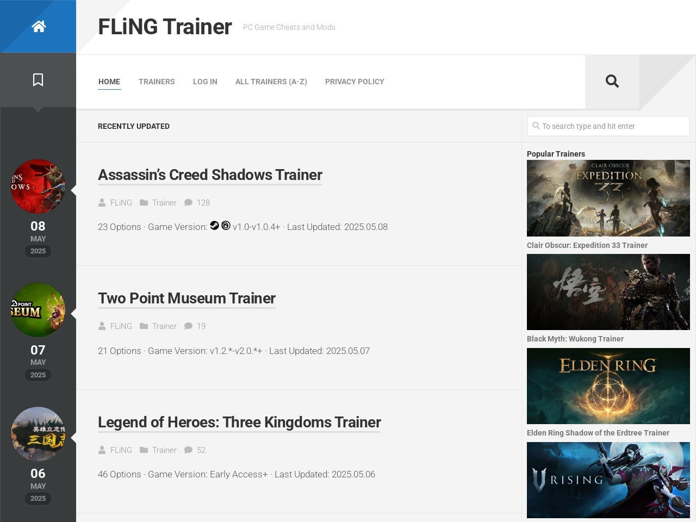Open Clair Obscur: Expedition 33 Trainer link
This screenshot has height=522, width=696.
pos(587,245)
